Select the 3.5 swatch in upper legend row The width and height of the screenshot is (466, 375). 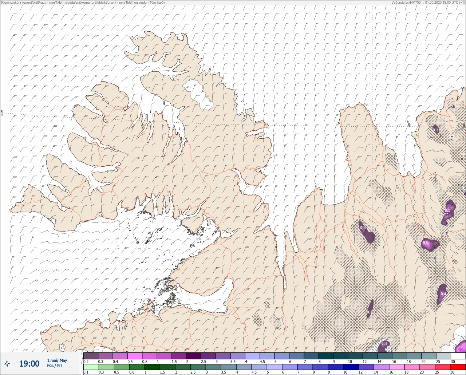click(x=237, y=356)
